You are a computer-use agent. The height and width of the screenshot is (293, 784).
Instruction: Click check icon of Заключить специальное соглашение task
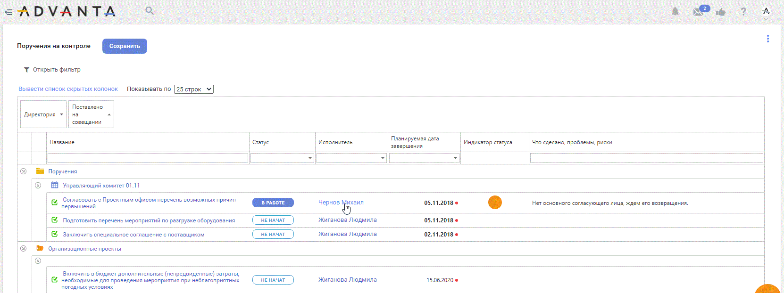click(55, 234)
